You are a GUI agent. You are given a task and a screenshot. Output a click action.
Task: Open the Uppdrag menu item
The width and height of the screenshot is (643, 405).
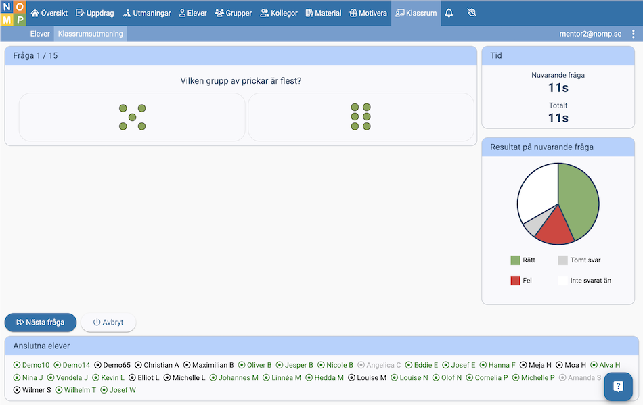(x=95, y=13)
